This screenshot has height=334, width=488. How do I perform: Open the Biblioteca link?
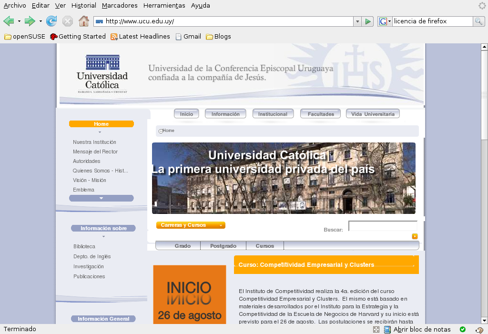tap(84, 246)
